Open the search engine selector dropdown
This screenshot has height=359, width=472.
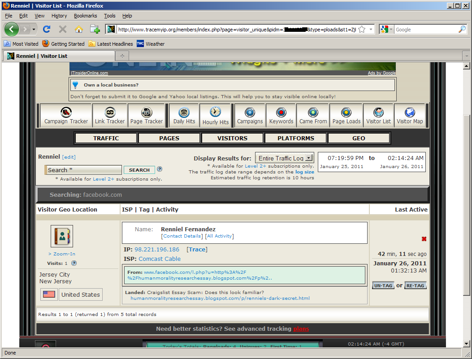pos(391,30)
